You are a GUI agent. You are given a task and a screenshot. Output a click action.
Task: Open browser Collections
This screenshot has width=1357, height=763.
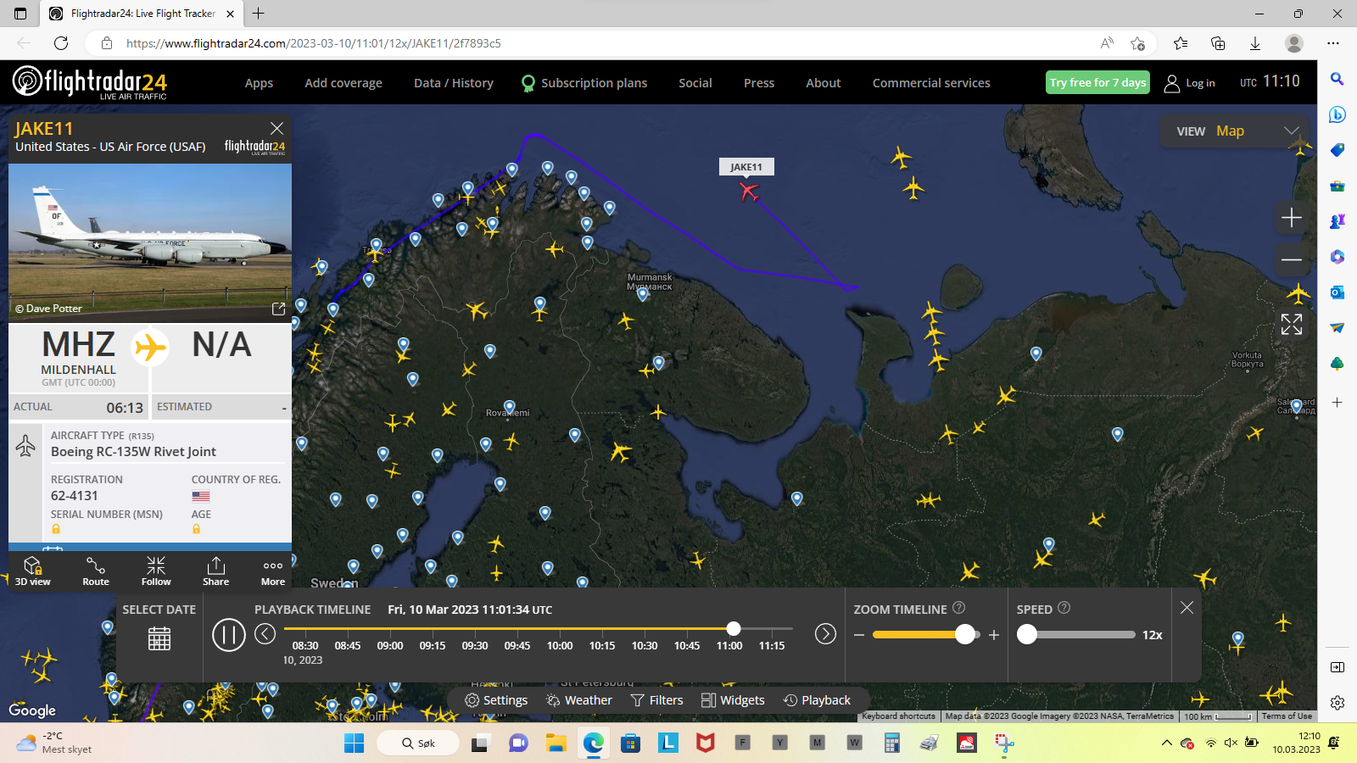pyautogui.click(x=1218, y=43)
